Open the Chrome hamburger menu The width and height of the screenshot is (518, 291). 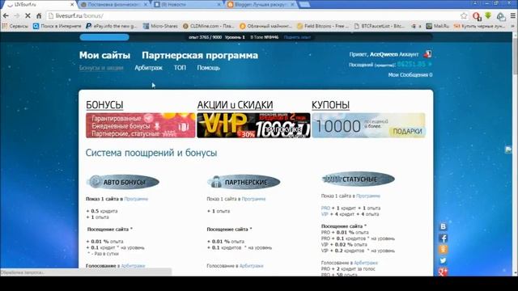[x=512, y=16]
